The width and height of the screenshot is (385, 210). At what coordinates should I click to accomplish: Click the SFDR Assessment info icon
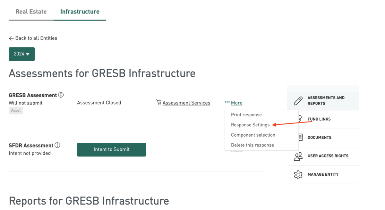(57, 145)
